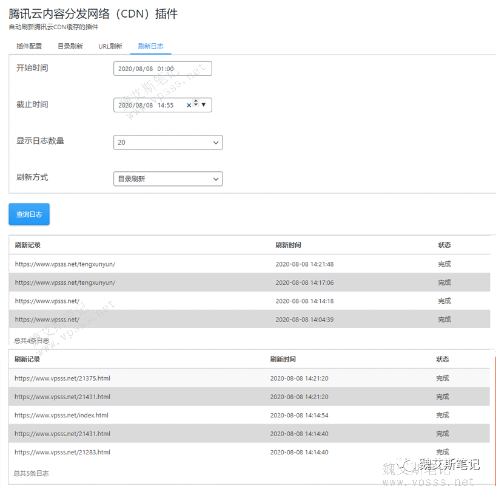The width and height of the screenshot is (496, 486).
Task: Click the 21375.html log entry
Action: click(x=62, y=378)
